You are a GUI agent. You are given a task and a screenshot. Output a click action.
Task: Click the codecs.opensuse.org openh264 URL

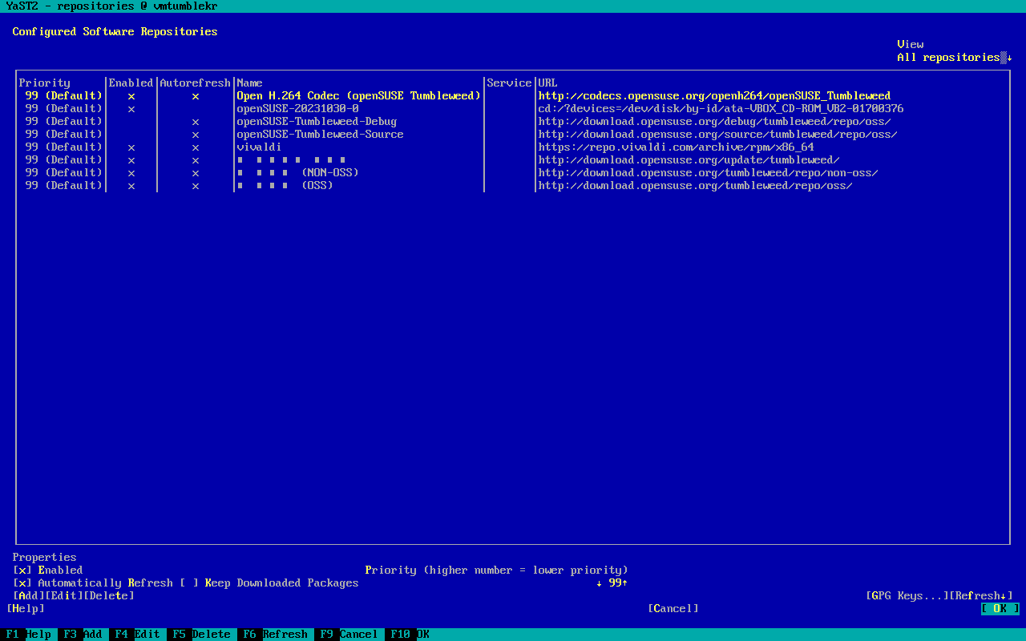(x=715, y=96)
